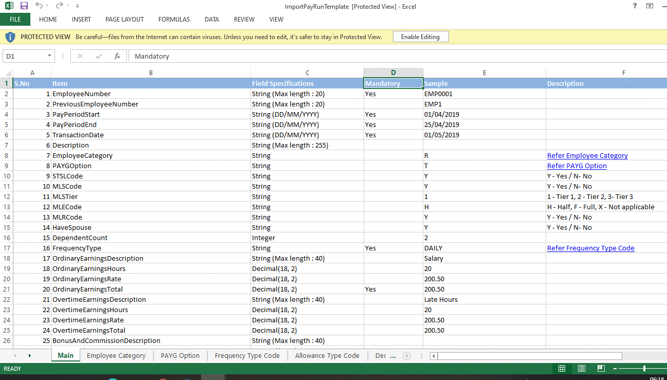Open Refer PAYG Option link
667x380 pixels.
coord(577,166)
